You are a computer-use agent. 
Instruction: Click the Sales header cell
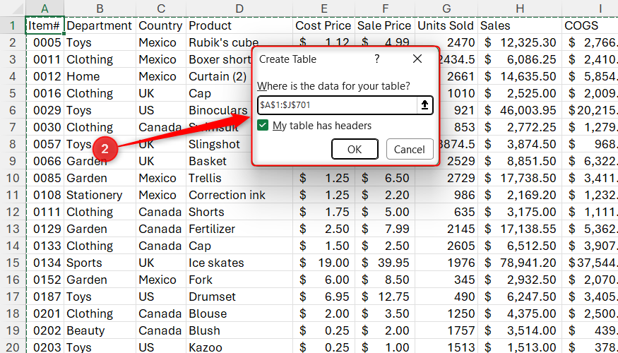tap(519, 25)
